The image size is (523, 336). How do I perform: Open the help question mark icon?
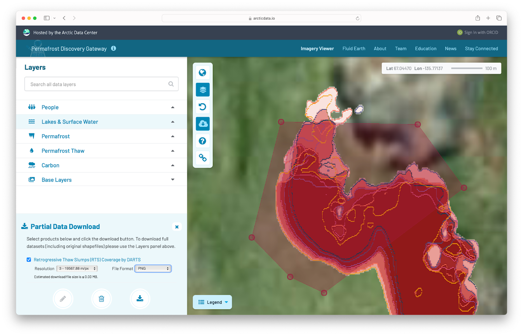tap(203, 141)
